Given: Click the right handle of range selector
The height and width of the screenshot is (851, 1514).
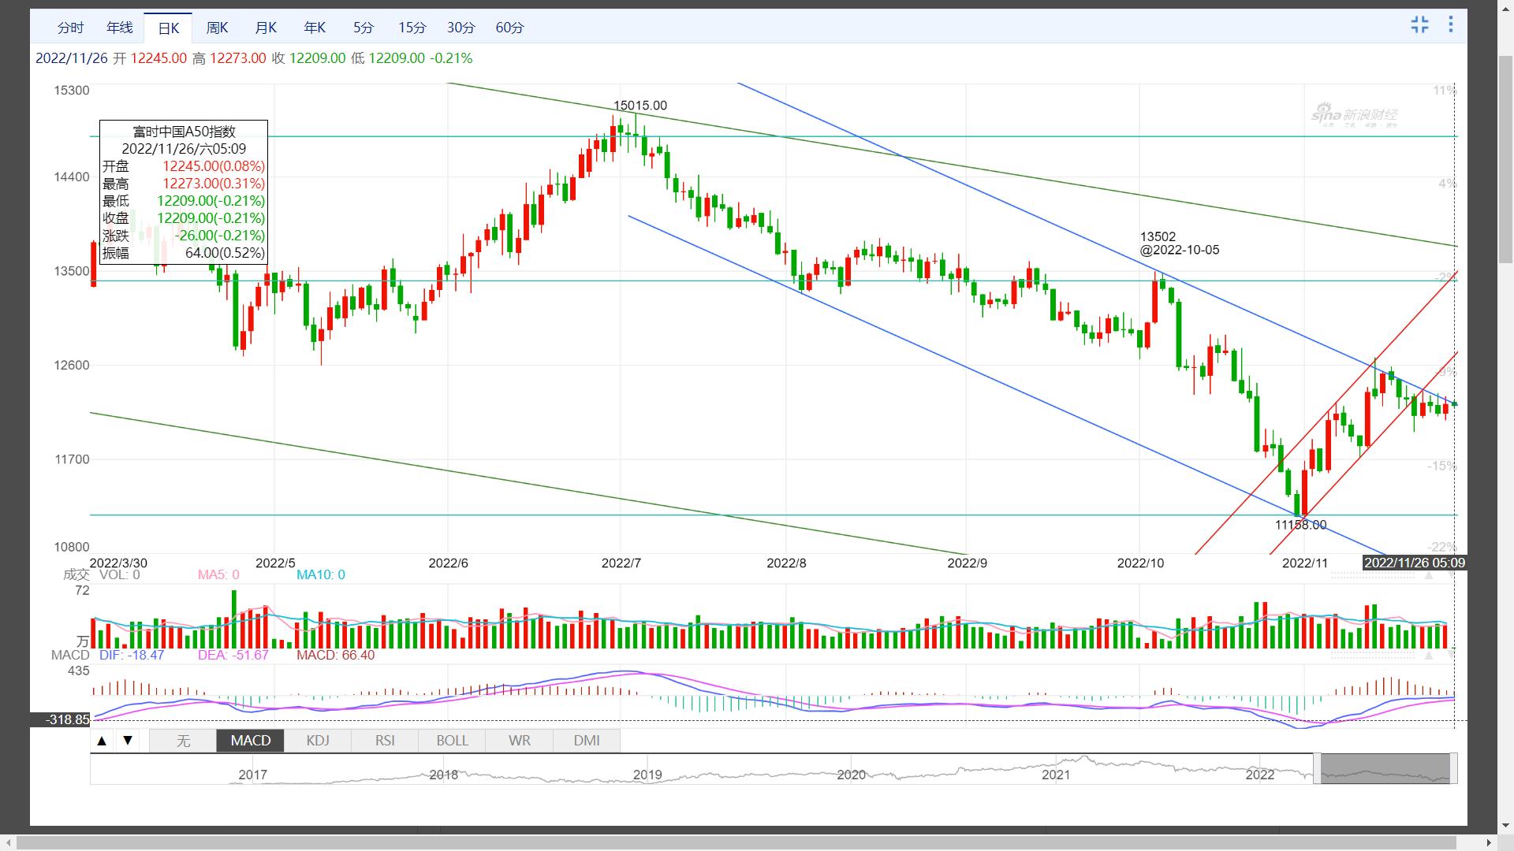Looking at the screenshot, I should [x=1453, y=768].
